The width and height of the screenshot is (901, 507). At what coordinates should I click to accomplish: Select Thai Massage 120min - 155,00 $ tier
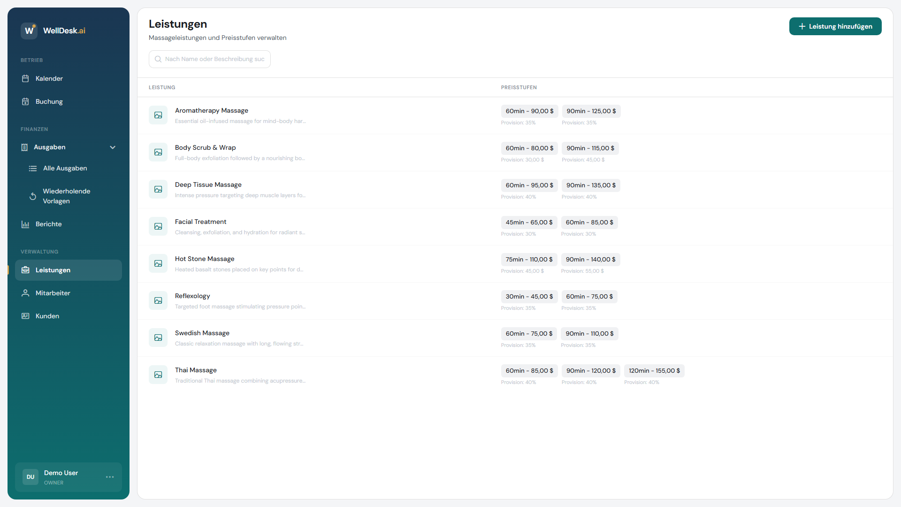[654, 371]
